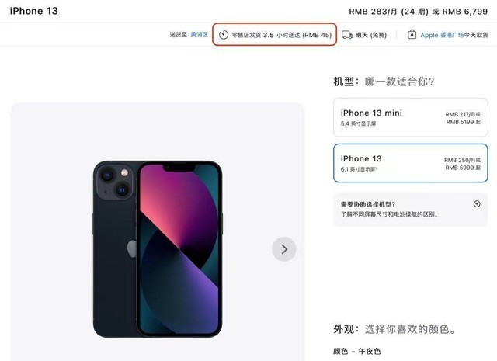The width and height of the screenshot is (497, 361).
Task: Open the Apple 香港广场 store pickup link
Action: [442, 35]
